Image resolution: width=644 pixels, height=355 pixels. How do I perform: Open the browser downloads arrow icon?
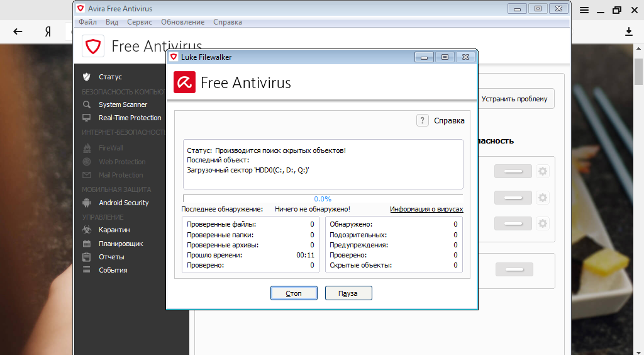point(628,31)
